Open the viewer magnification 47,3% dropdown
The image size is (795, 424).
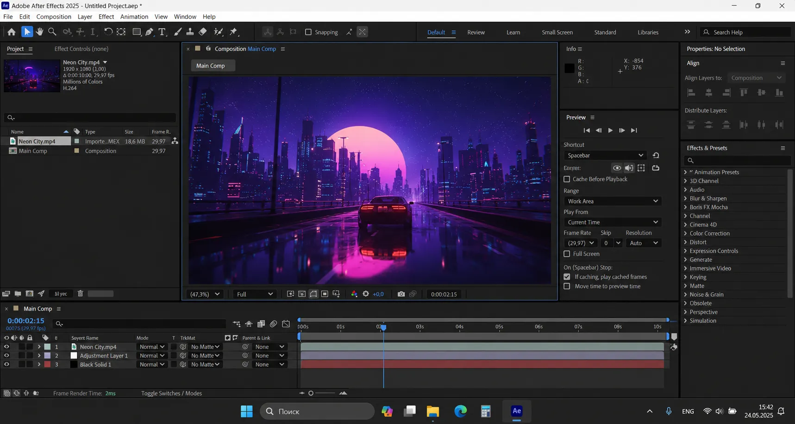pos(205,294)
